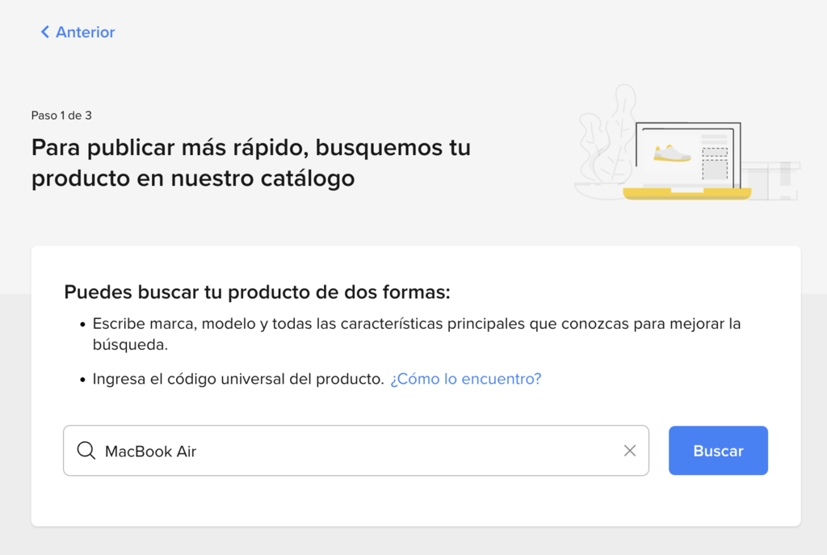Viewport: 827px width, 555px height.
Task: Select 'Anterior' to return to previous step
Action: [x=84, y=32]
